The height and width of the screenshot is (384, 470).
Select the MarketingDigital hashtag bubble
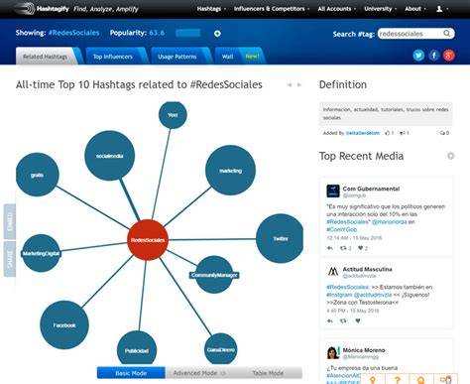[x=41, y=253]
